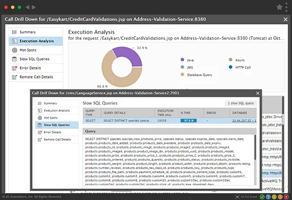Switch to Summary in the front window

57,103
